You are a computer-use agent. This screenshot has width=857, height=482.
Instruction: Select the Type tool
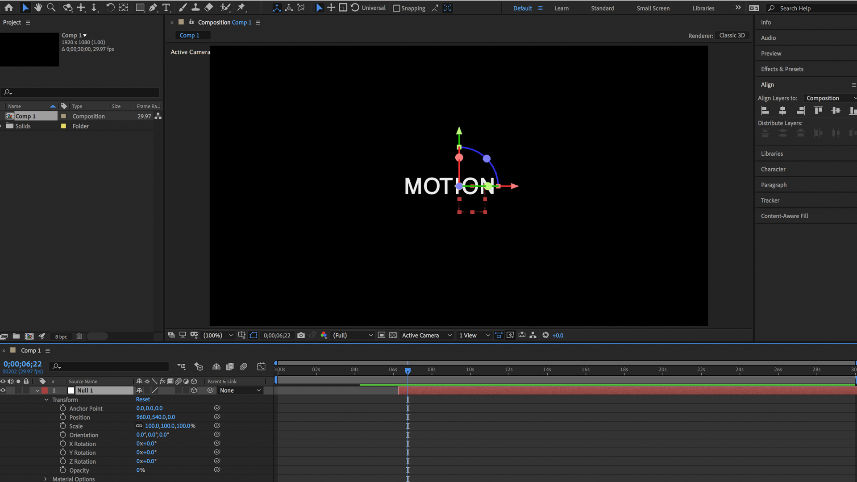(x=166, y=8)
